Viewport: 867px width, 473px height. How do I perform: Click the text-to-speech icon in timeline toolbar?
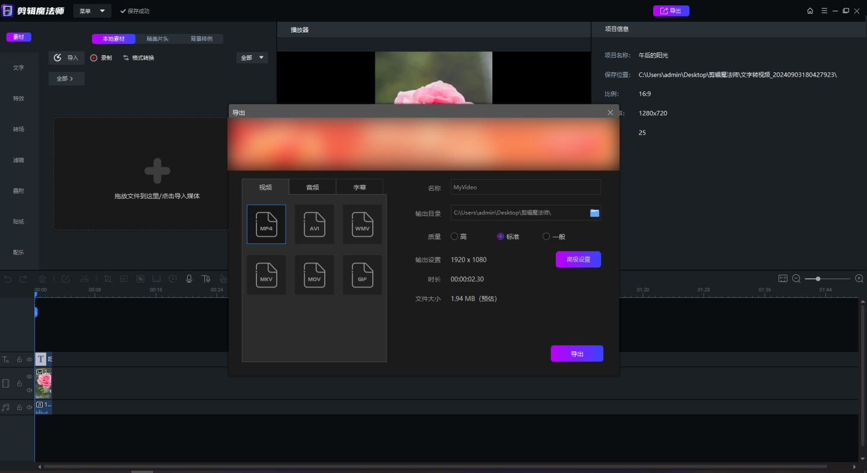(205, 278)
